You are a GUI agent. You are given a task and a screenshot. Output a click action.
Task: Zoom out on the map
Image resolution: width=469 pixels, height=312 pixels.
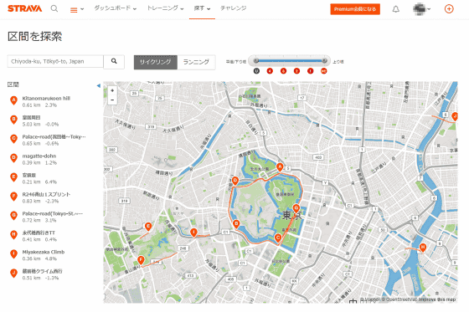pos(112,100)
